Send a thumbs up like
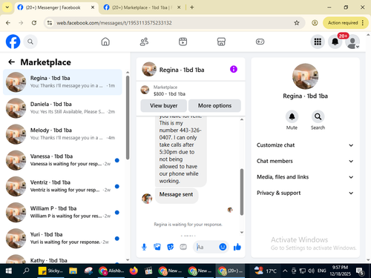371x278 pixels. 237,247
